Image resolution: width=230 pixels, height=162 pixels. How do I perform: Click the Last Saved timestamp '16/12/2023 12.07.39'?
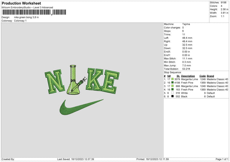point(82,159)
